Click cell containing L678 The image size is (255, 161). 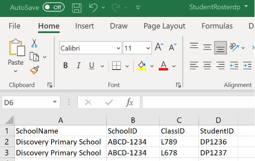[179, 153]
